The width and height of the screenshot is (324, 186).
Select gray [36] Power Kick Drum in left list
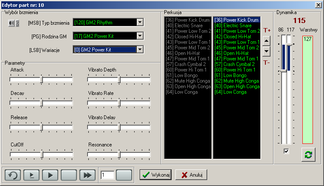[x=188, y=20]
